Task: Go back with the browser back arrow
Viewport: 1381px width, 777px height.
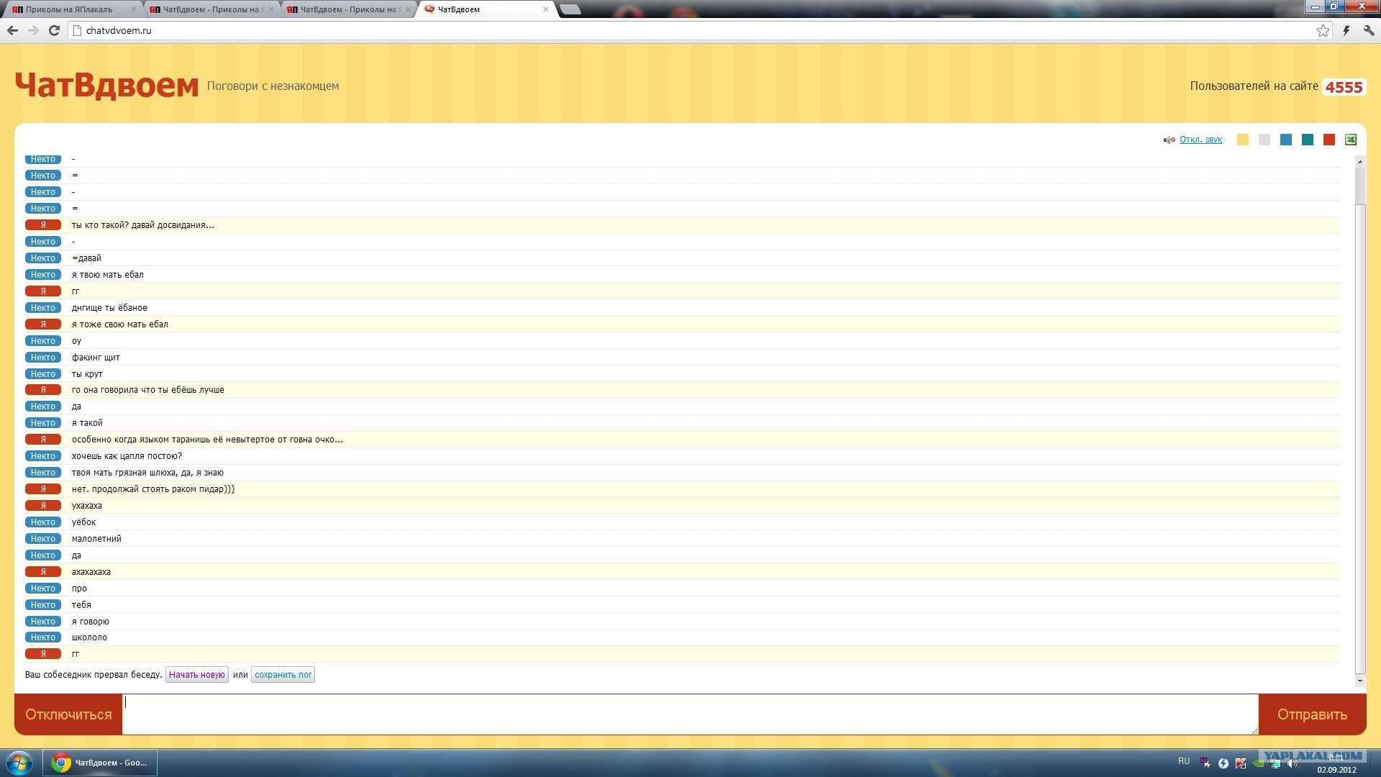Action: [x=12, y=30]
